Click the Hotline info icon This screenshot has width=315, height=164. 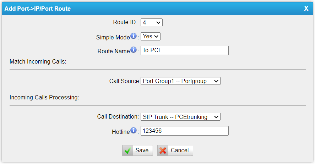pos(134,131)
